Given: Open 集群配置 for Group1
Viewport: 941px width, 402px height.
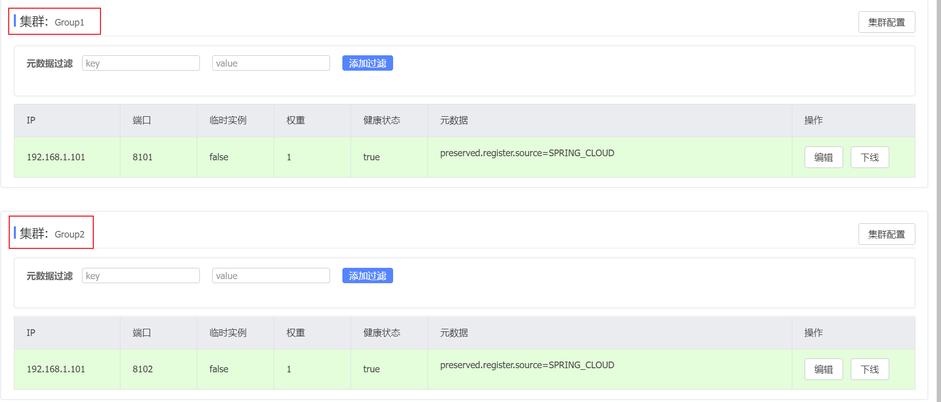Looking at the screenshot, I should tap(887, 22).
